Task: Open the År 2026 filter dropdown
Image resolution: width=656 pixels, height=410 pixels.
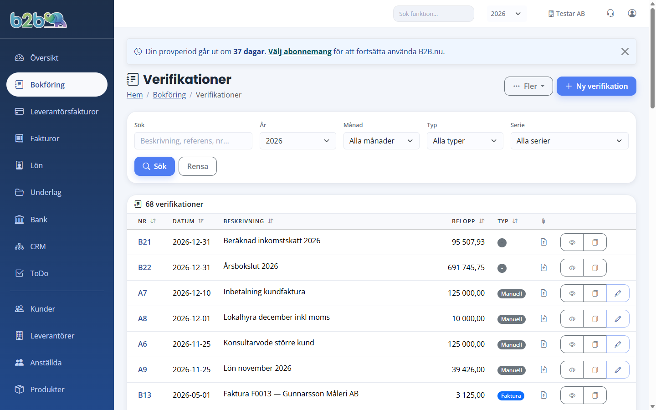Action: [297, 141]
